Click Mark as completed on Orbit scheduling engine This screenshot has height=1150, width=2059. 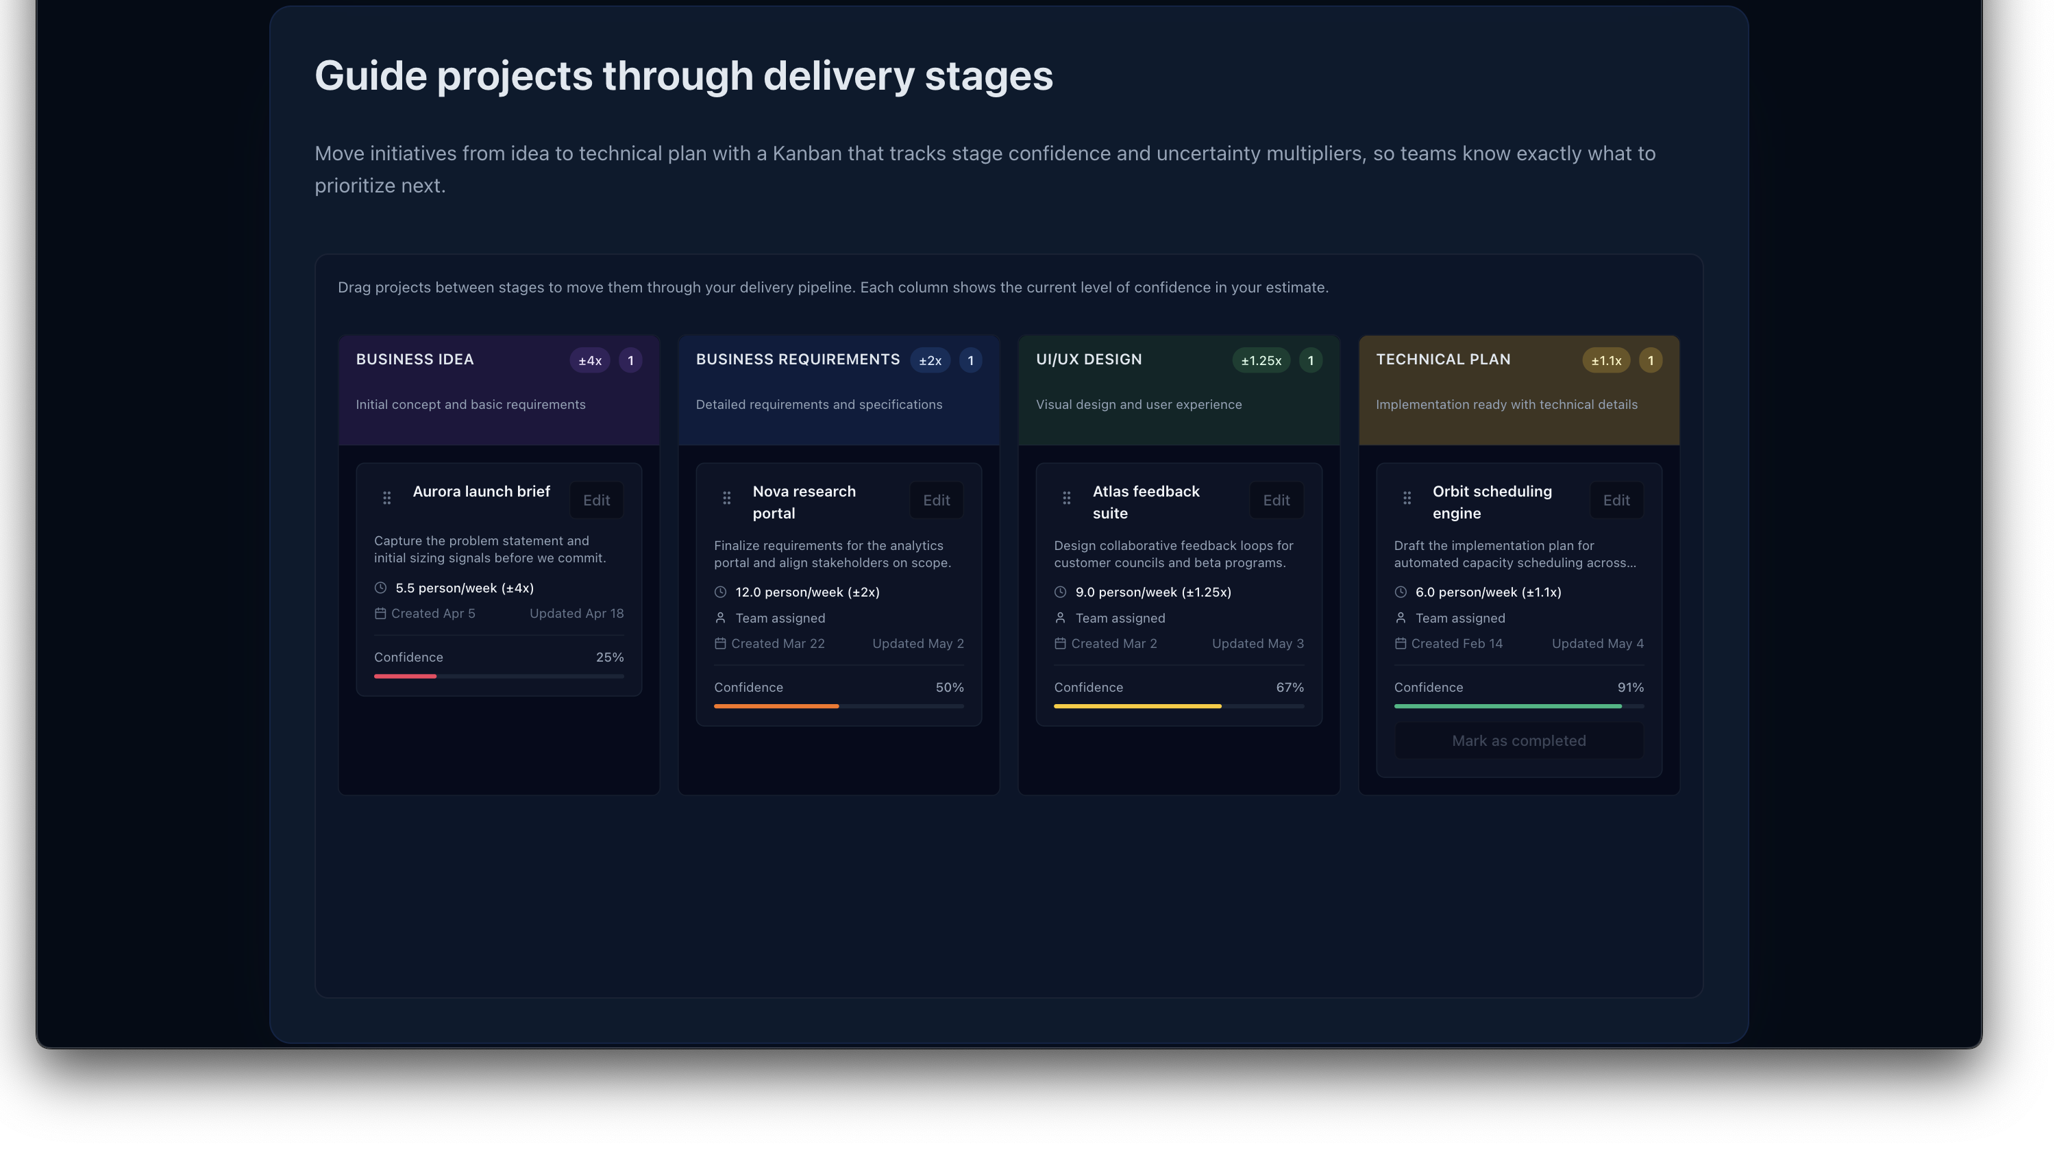point(1518,740)
